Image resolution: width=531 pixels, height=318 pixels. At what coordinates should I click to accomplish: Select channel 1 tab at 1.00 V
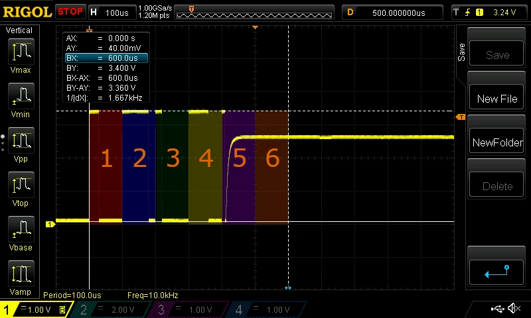[x=37, y=309]
